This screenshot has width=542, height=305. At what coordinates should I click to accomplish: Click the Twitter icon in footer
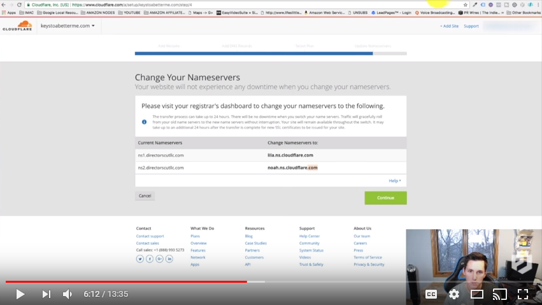[x=140, y=259]
